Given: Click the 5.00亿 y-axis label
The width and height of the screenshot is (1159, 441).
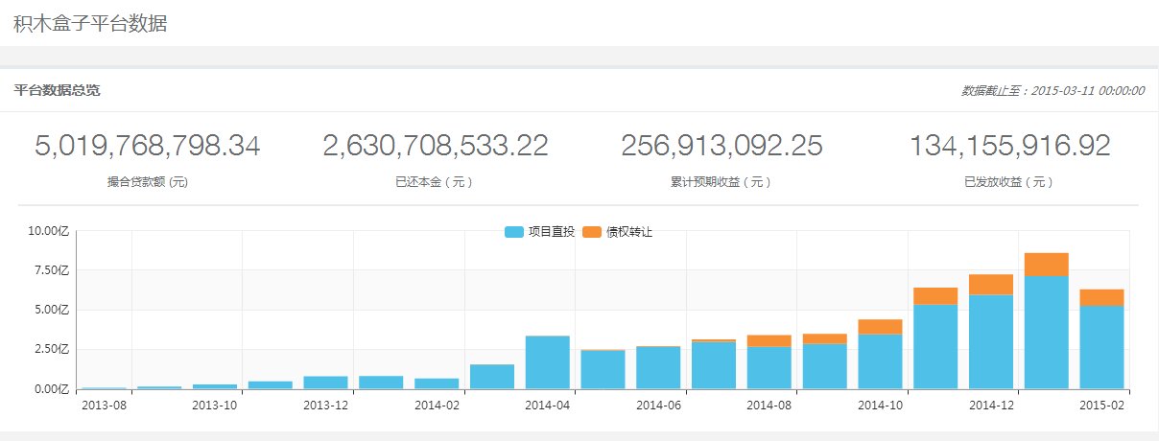Looking at the screenshot, I should coord(53,310).
